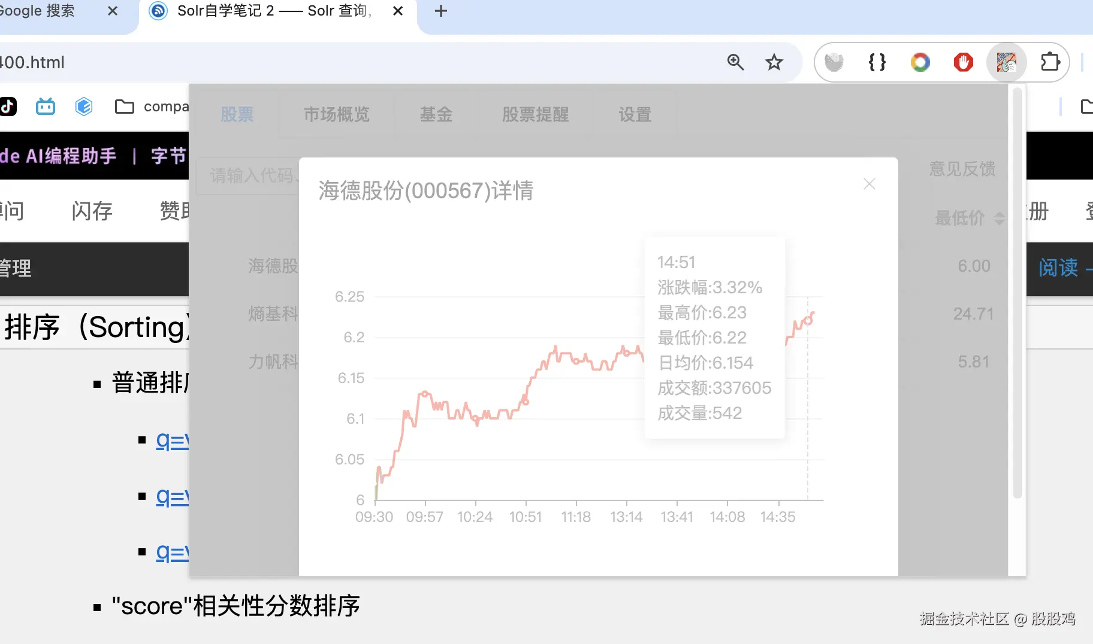Open the AdBlock stop-hand extension icon

click(x=962, y=62)
